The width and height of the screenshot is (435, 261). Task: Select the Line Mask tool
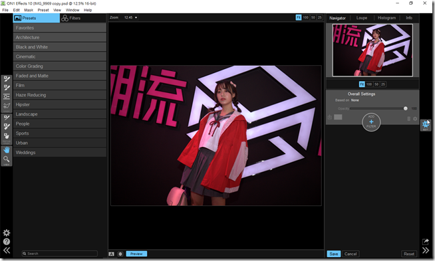click(7, 106)
